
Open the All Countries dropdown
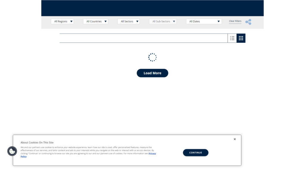coord(96,21)
